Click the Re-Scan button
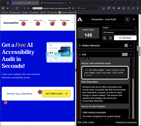This screenshot has height=126, width=141. coord(125,38)
